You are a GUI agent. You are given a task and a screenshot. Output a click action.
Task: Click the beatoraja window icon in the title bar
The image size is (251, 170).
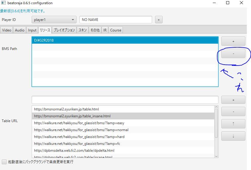click(3, 3)
